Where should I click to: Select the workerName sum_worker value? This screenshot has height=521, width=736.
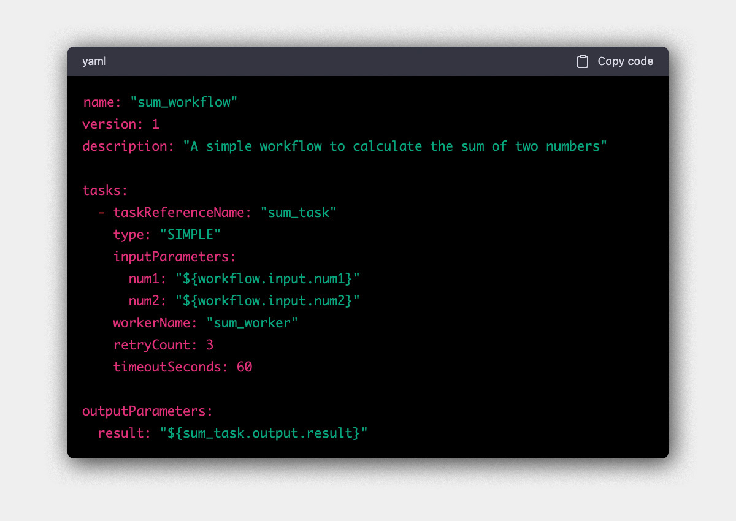253,322
